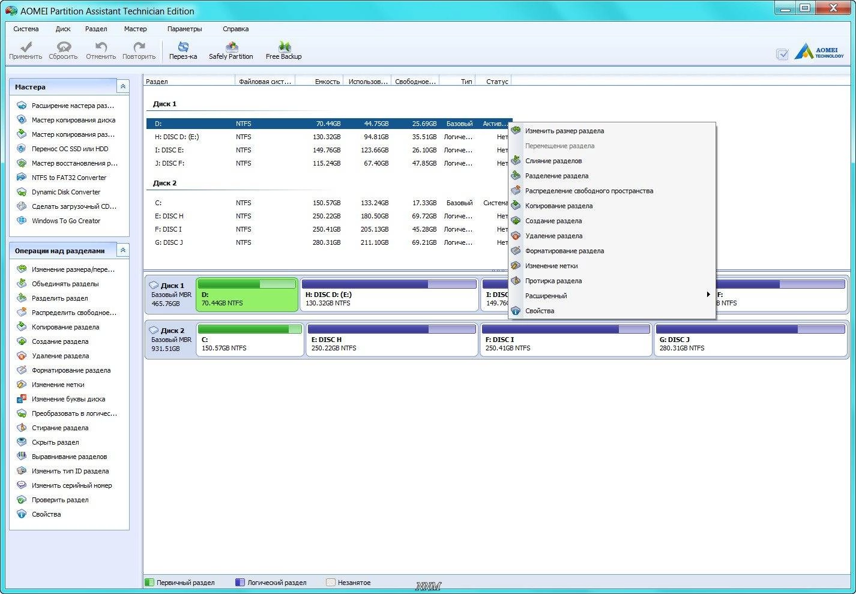Click the Сбросить (Discard) toolbar icon
856x594 pixels.
tap(64, 47)
